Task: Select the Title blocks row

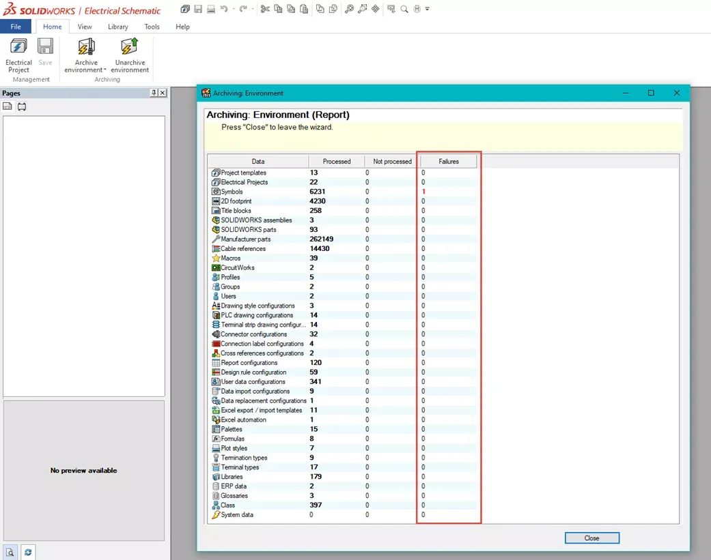Action: [x=344, y=211]
